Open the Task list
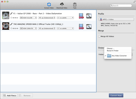 point(75,6)
